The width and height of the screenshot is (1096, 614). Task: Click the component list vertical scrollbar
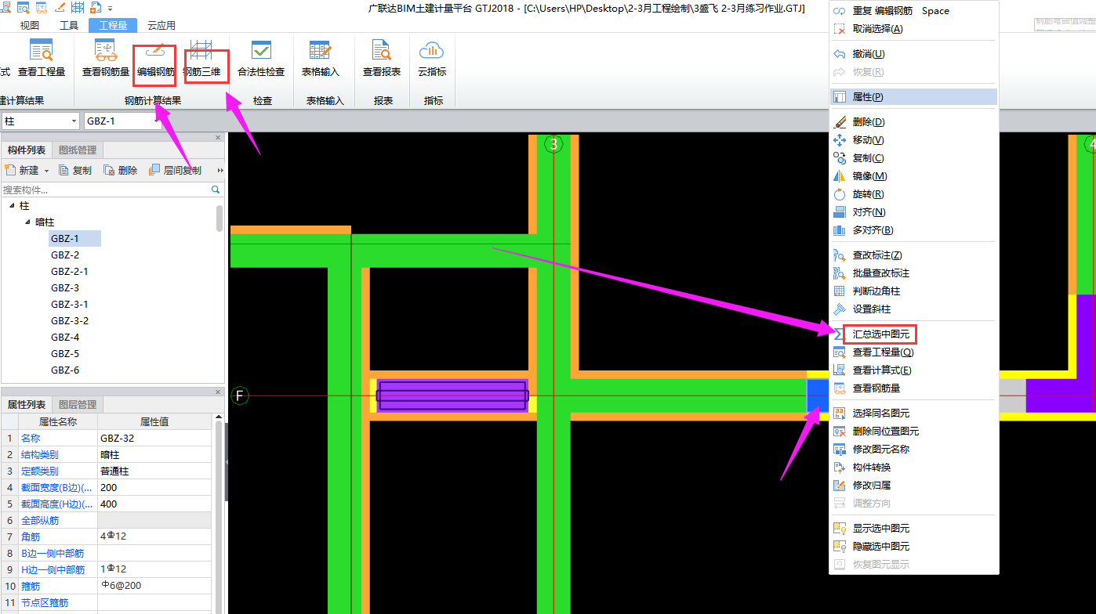(220, 219)
